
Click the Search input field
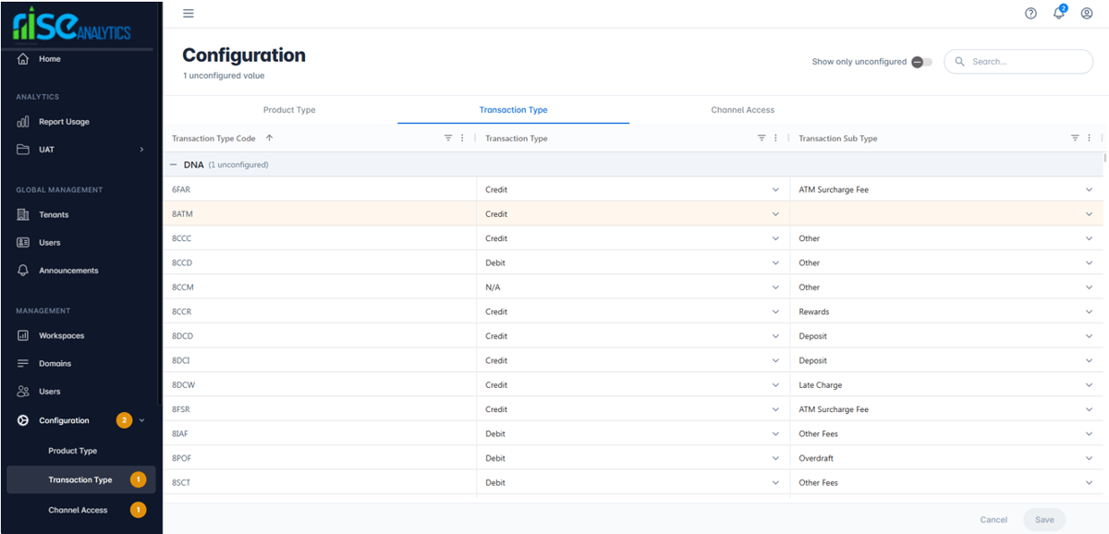(x=1026, y=62)
